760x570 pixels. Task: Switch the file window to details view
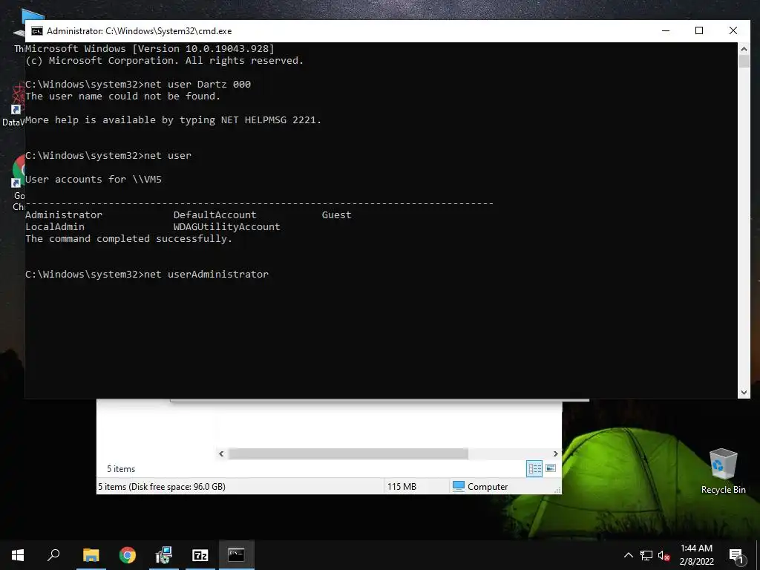coord(534,468)
